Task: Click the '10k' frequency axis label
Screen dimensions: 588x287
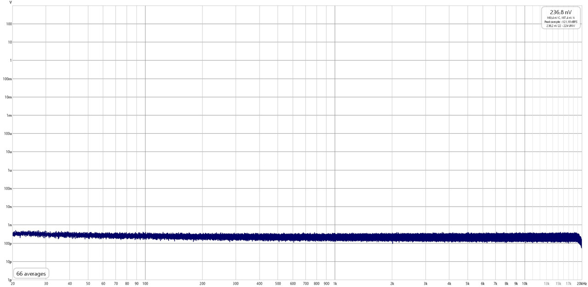Action: point(524,284)
